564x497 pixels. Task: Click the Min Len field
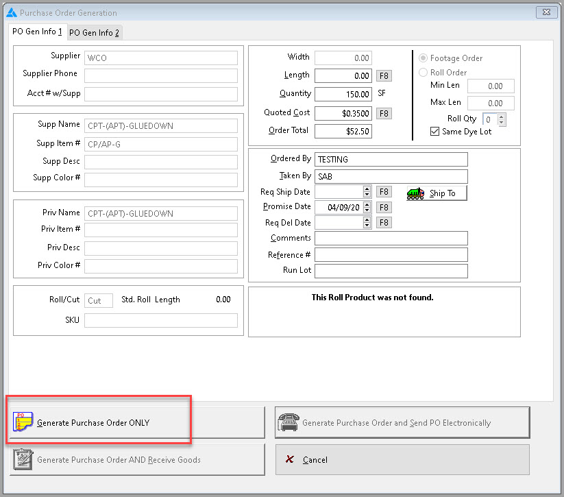[491, 86]
